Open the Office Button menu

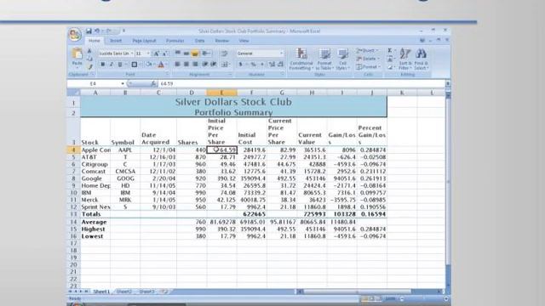coord(75,35)
